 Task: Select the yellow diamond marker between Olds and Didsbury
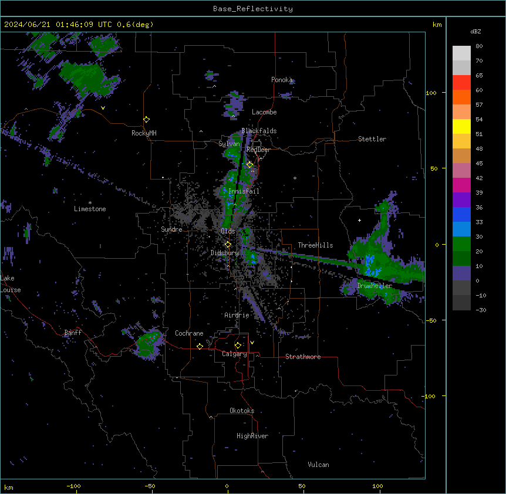click(228, 244)
